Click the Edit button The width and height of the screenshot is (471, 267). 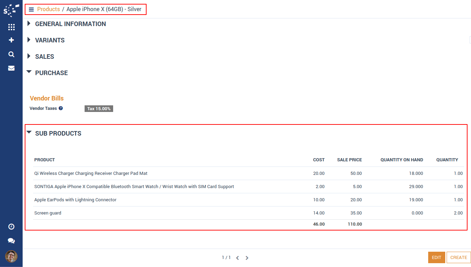[436, 258]
